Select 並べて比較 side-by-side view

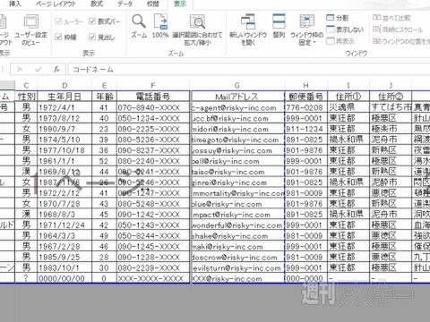click(391, 18)
